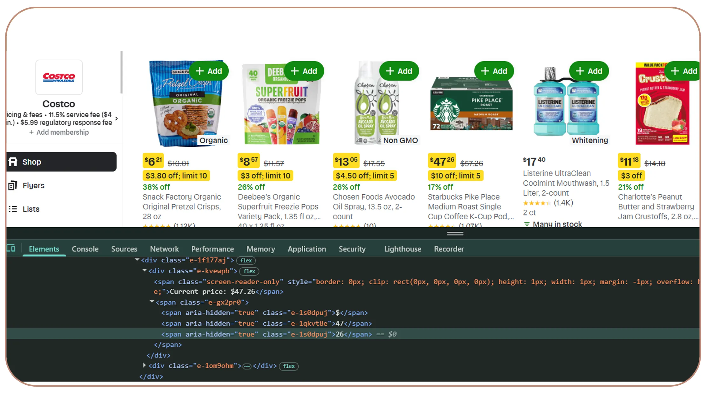This screenshot has width=706, height=393.
Task: Click the '$10 off; limit 5' badge
Action: coord(455,176)
